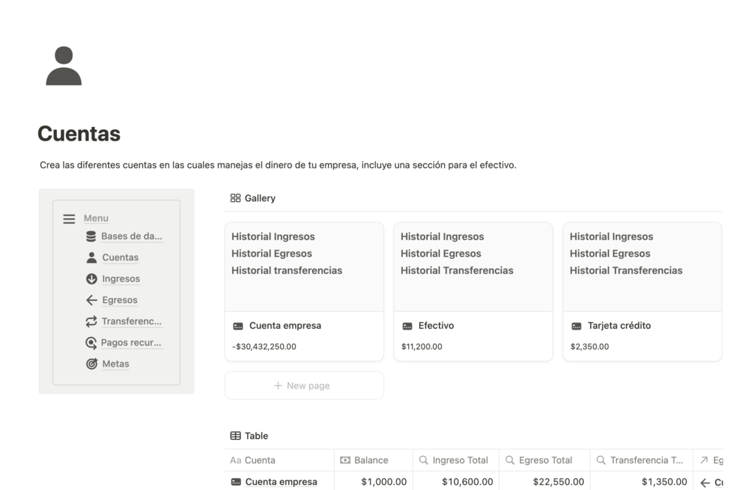Image resolution: width=743 pixels, height=490 pixels.
Task: Click the Transferencias swap icon
Action: pyautogui.click(x=92, y=321)
